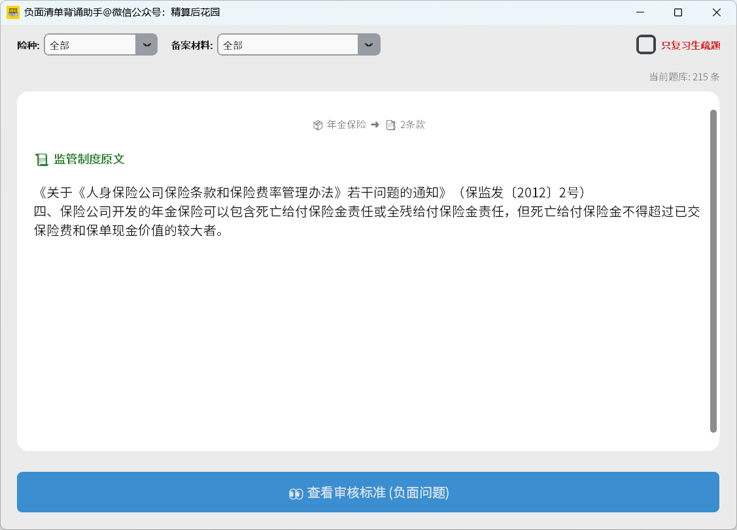Maximize the 负面清单背诵助手 window

[678, 12]
